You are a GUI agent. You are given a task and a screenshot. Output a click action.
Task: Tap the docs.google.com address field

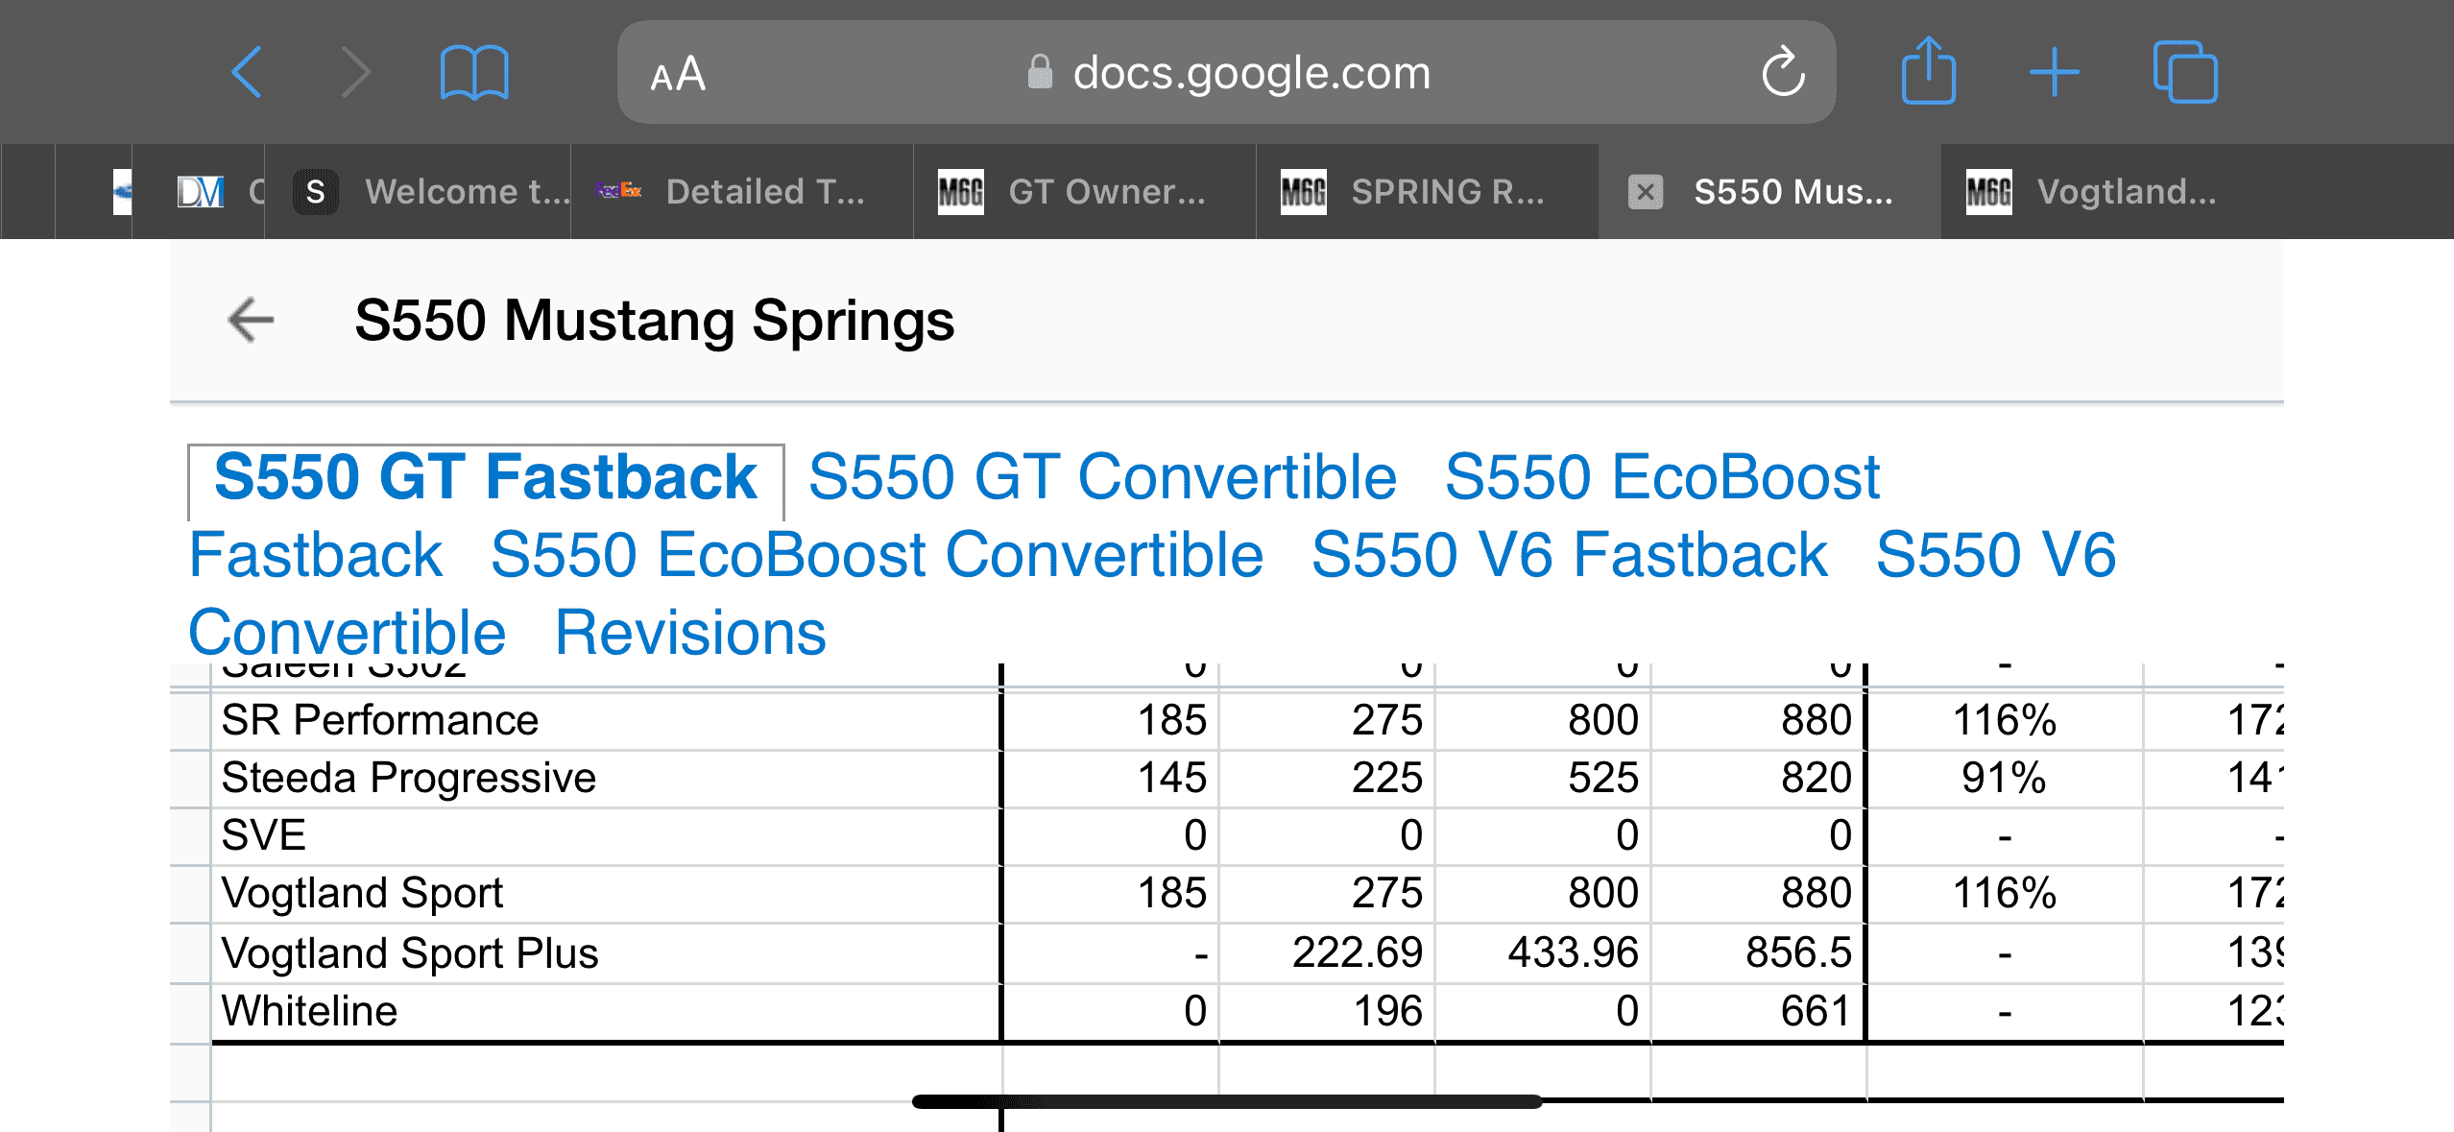1226,72
